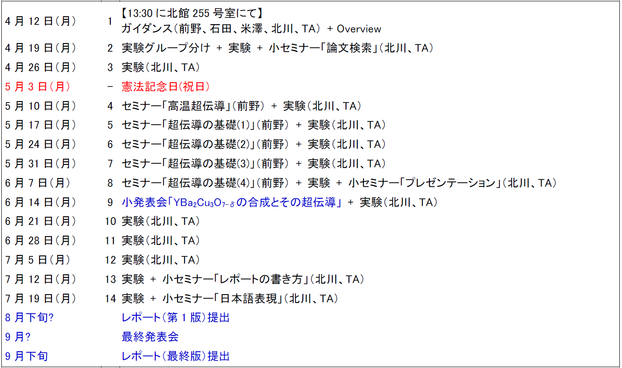Select セミナー「超伝導の基礎(1)」 entry

pos(254,125)
